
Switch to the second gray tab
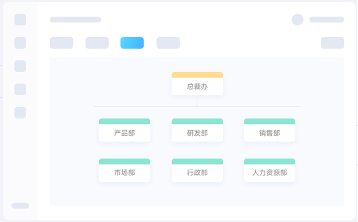click(x=97, y=43)
